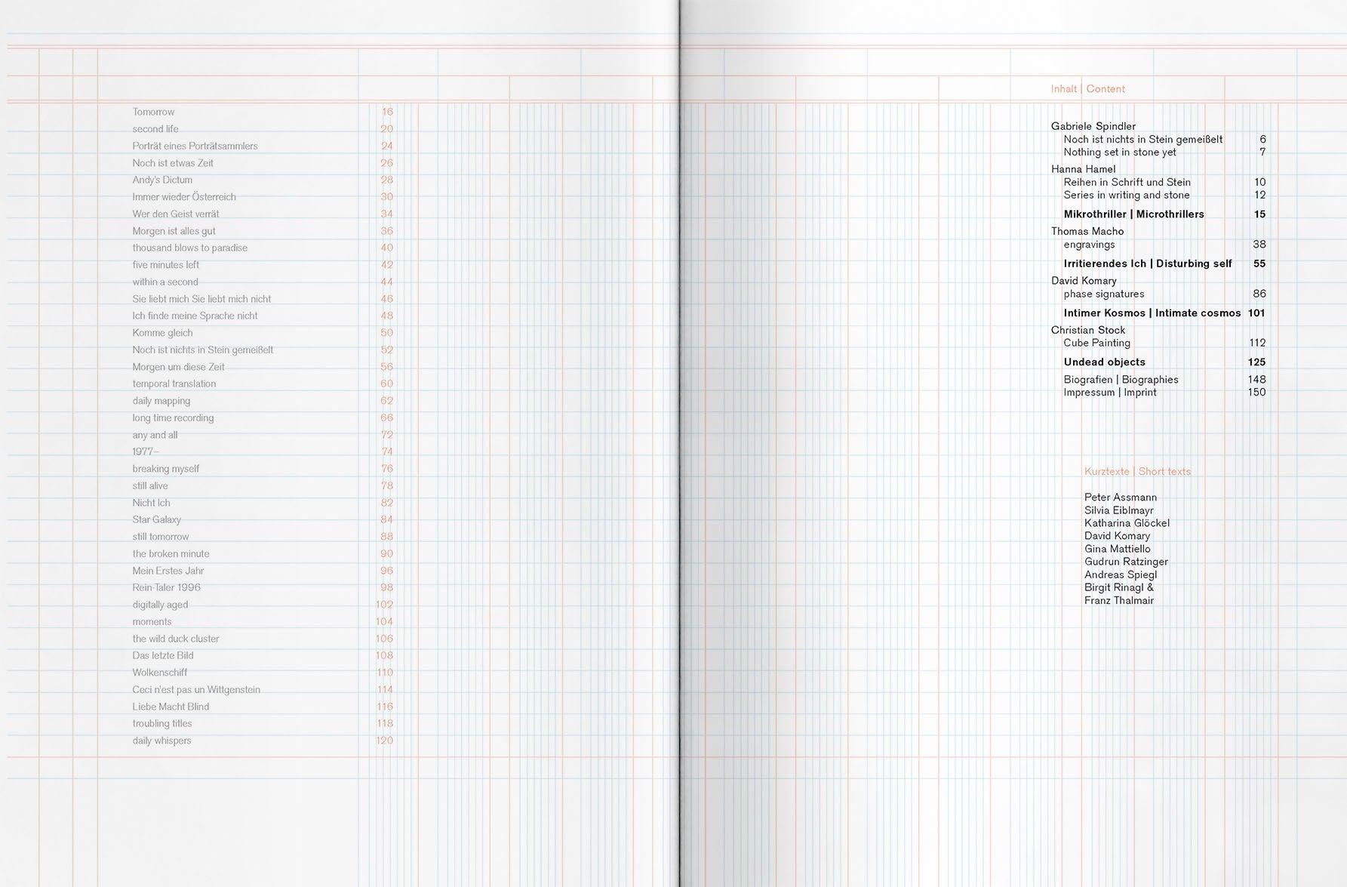Click the 'Nicht Ich' line

point(151,503)
